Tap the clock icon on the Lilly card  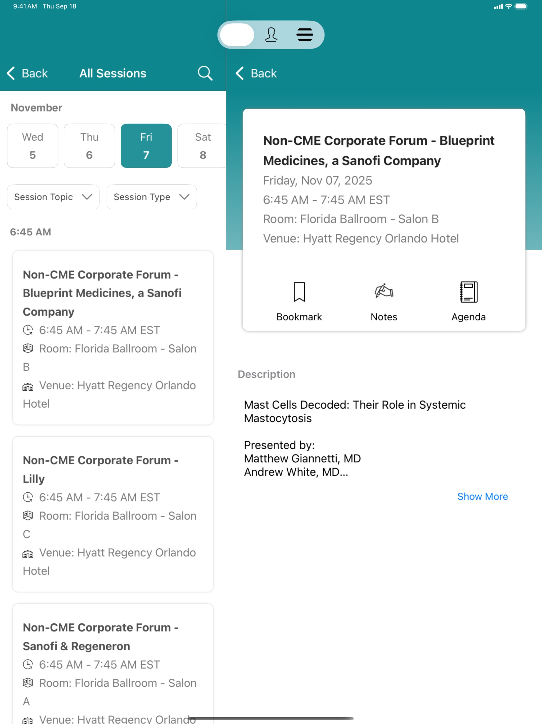(28, 497)
